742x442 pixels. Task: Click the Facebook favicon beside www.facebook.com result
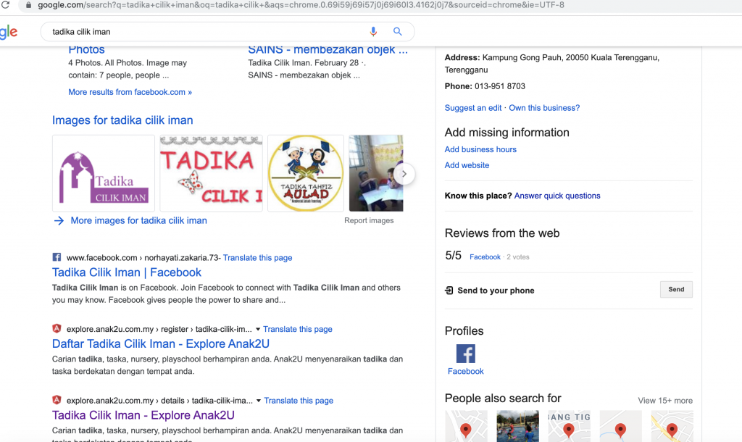click(57, 257)
